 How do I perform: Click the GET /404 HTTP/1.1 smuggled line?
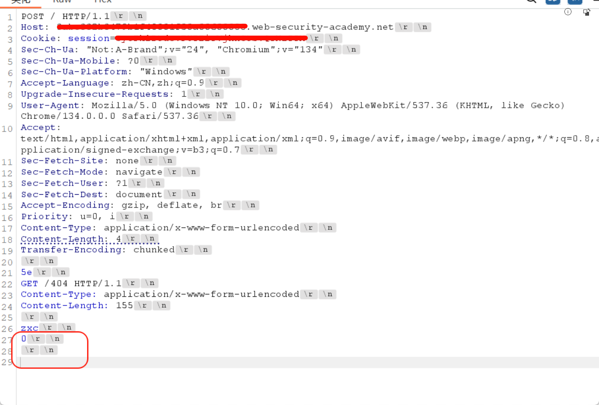[x=71, y=283]
